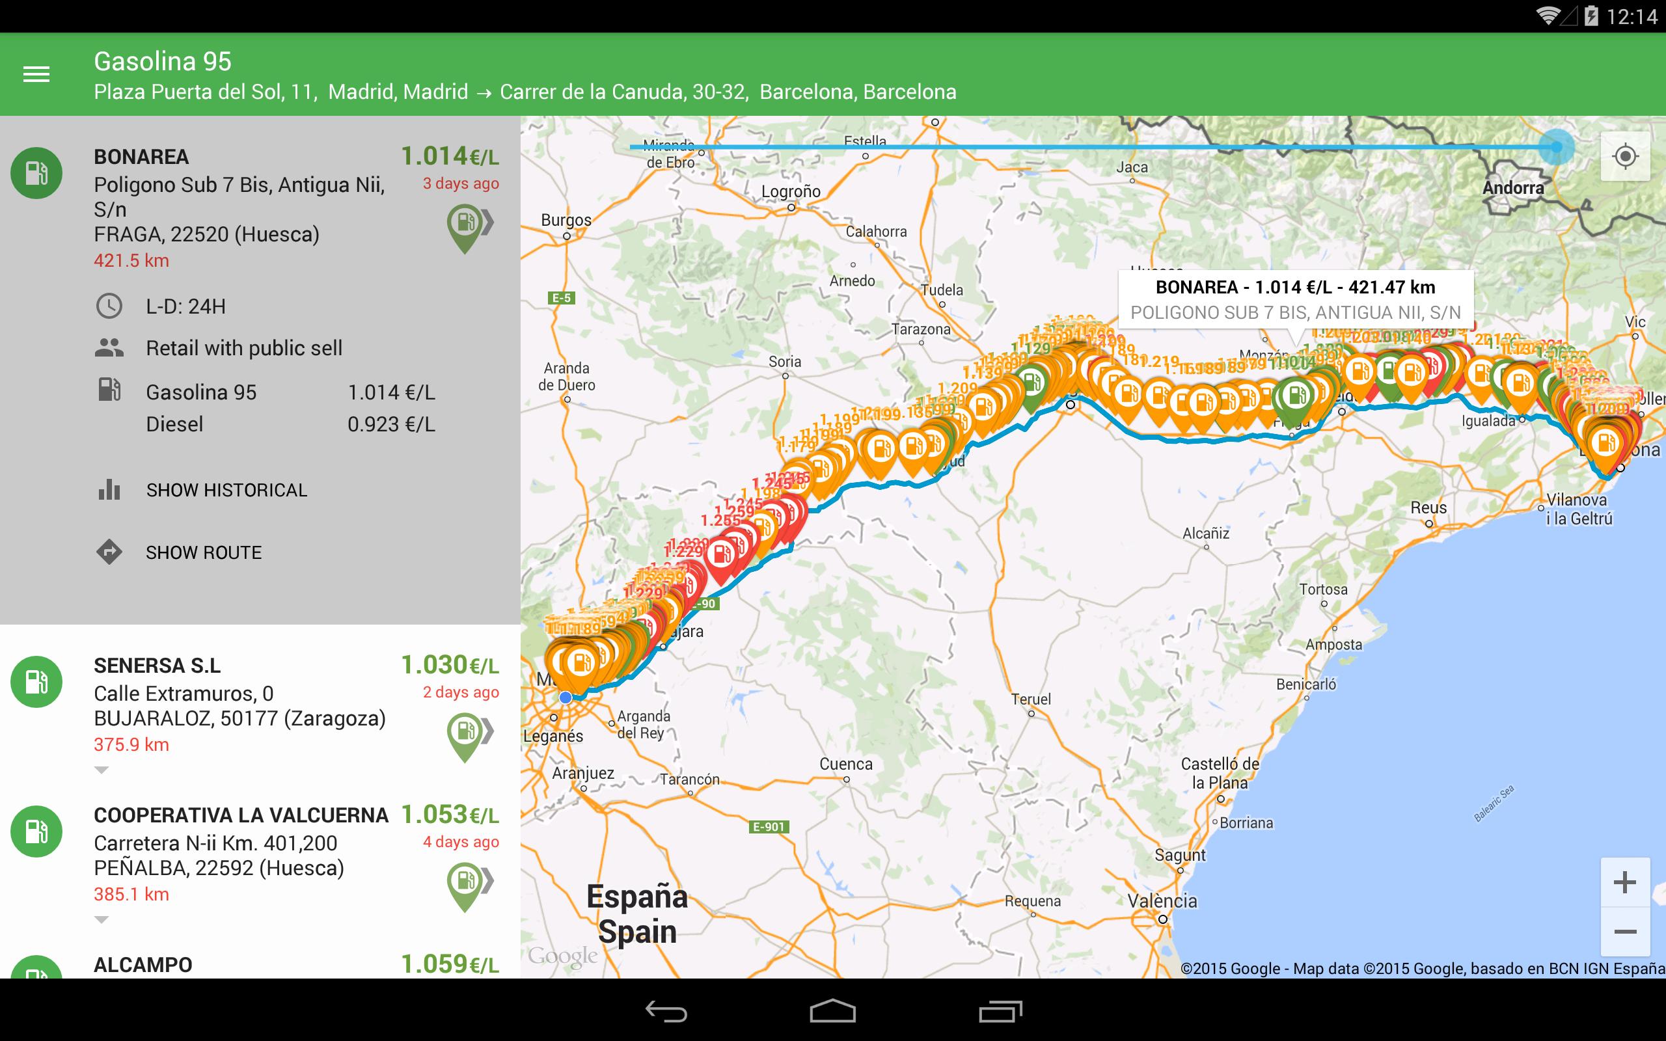Click Andorra label on map

pyautogui.click(x=1513, y=188)
